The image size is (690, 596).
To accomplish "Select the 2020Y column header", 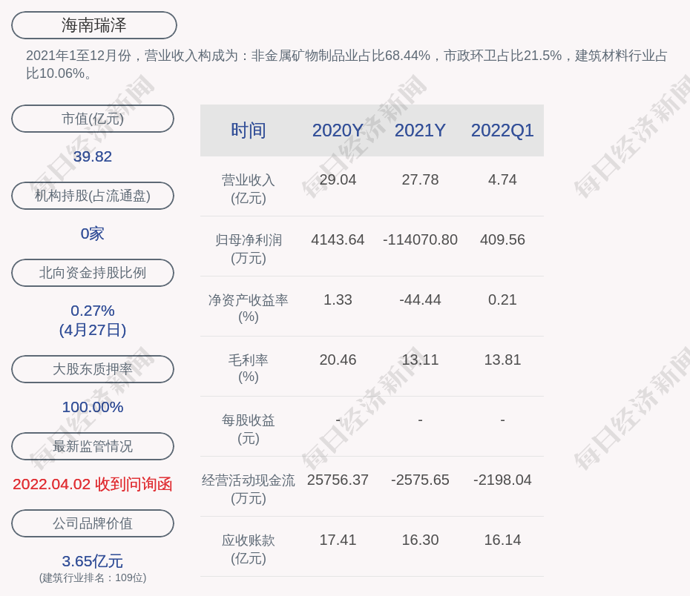I will click(338, 130).
